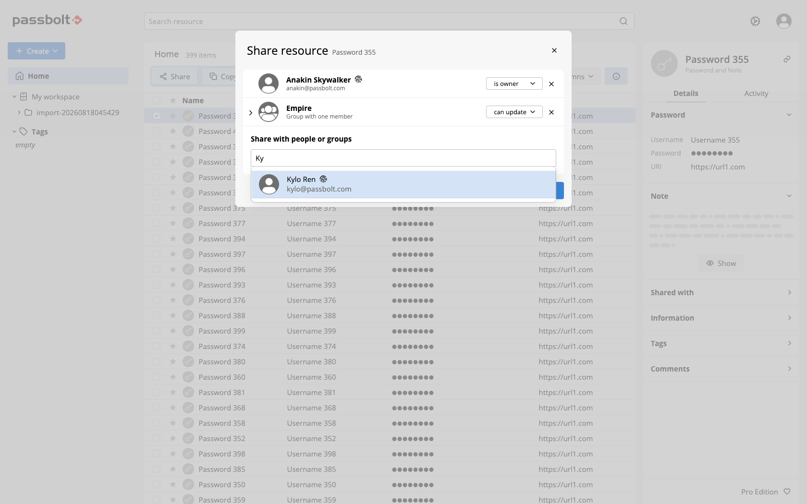The height and width of the screenshot is (504, 807).
Task: Toggle the info panel icon button
Action: click(616, 76)
